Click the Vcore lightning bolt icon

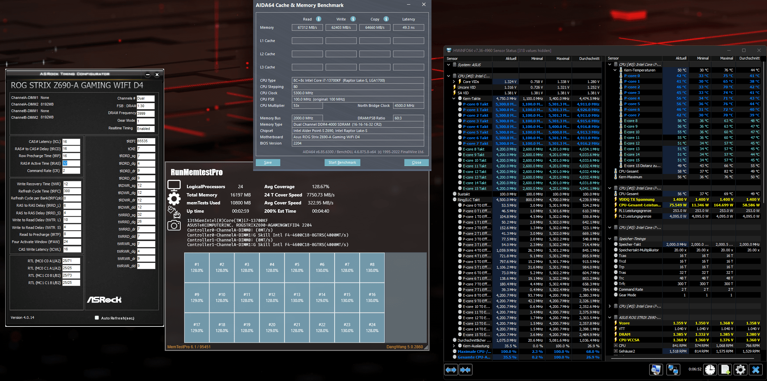616,323
